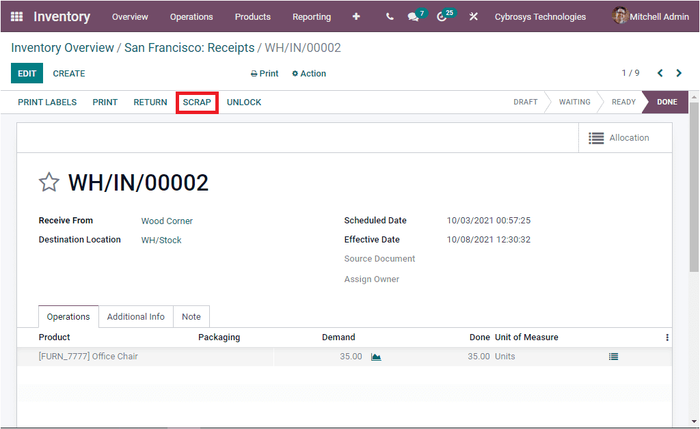Click the next record arrow in pager
Image resolution: width=700 pixels, height=429 pixels.
pos(679,72)
